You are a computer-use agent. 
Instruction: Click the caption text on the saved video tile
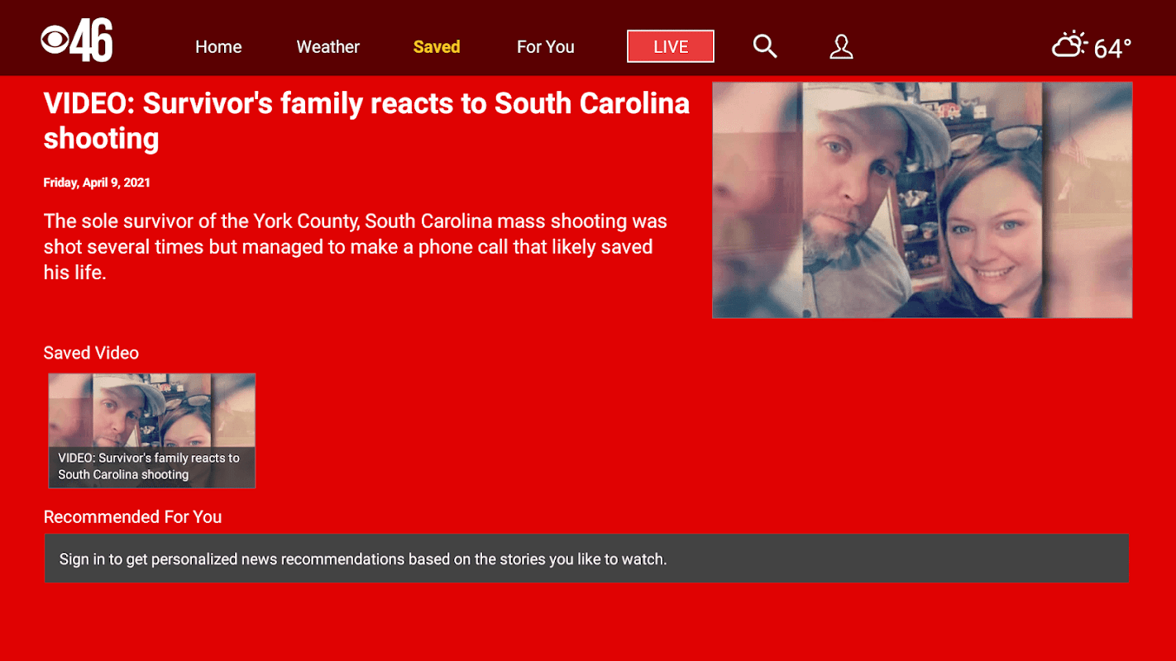[x=149, y=466]
